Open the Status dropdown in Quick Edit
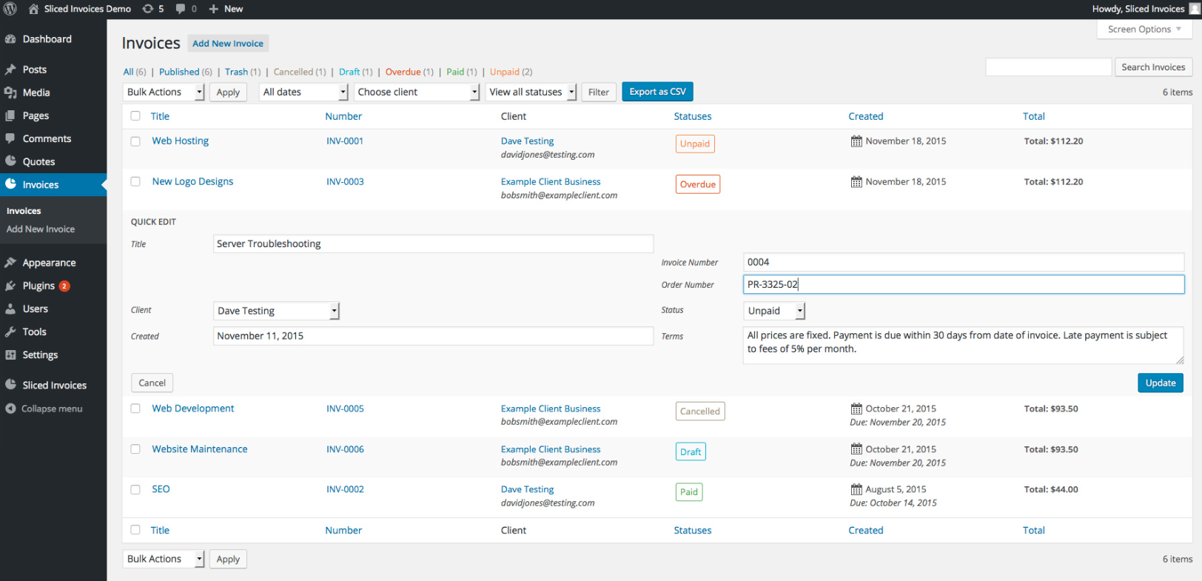 click(x=773, y=311)
